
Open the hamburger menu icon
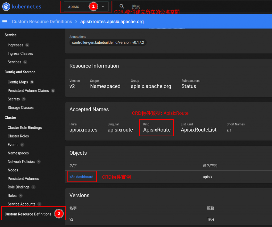coord(5,22)
